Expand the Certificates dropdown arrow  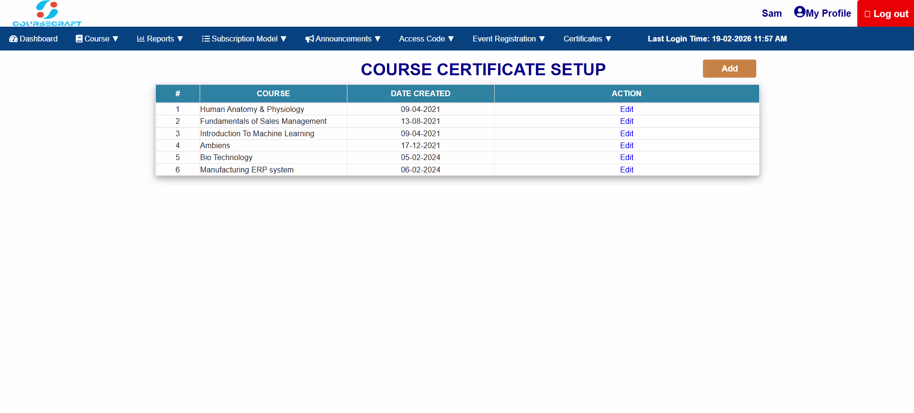[608, 39]
